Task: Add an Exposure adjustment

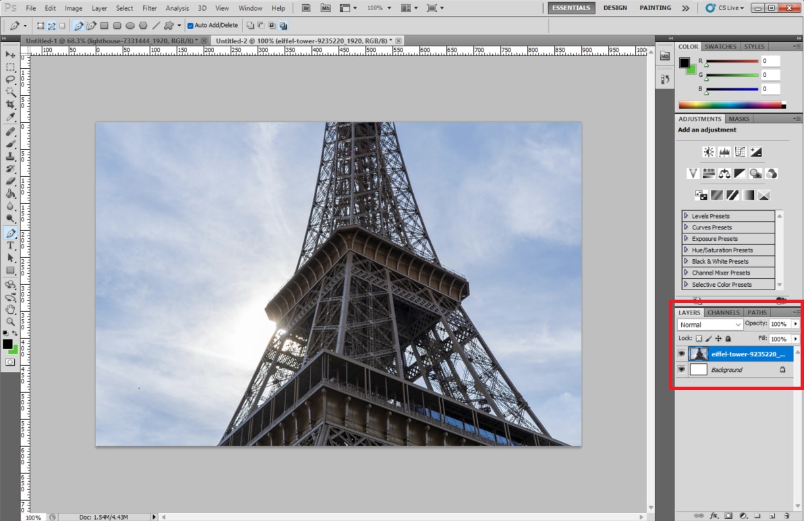Action: click(756, 152)
